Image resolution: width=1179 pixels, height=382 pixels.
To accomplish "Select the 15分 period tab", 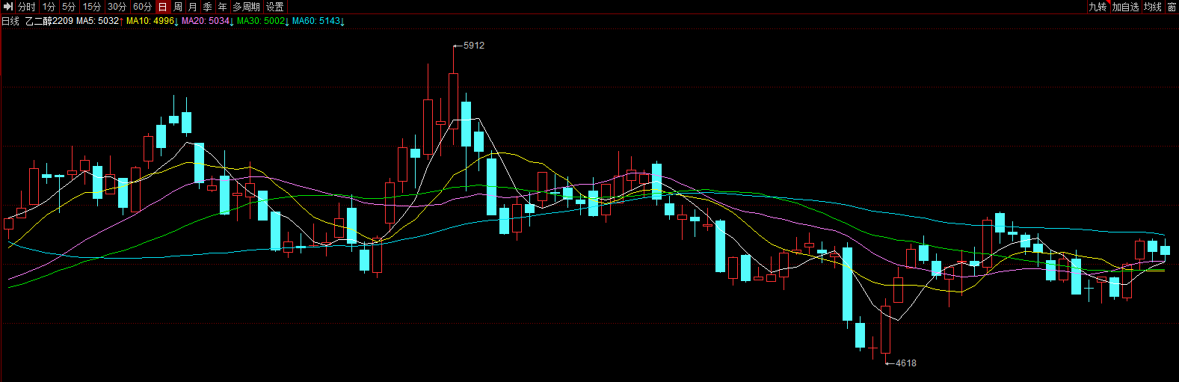I will [x=92, y=7].
